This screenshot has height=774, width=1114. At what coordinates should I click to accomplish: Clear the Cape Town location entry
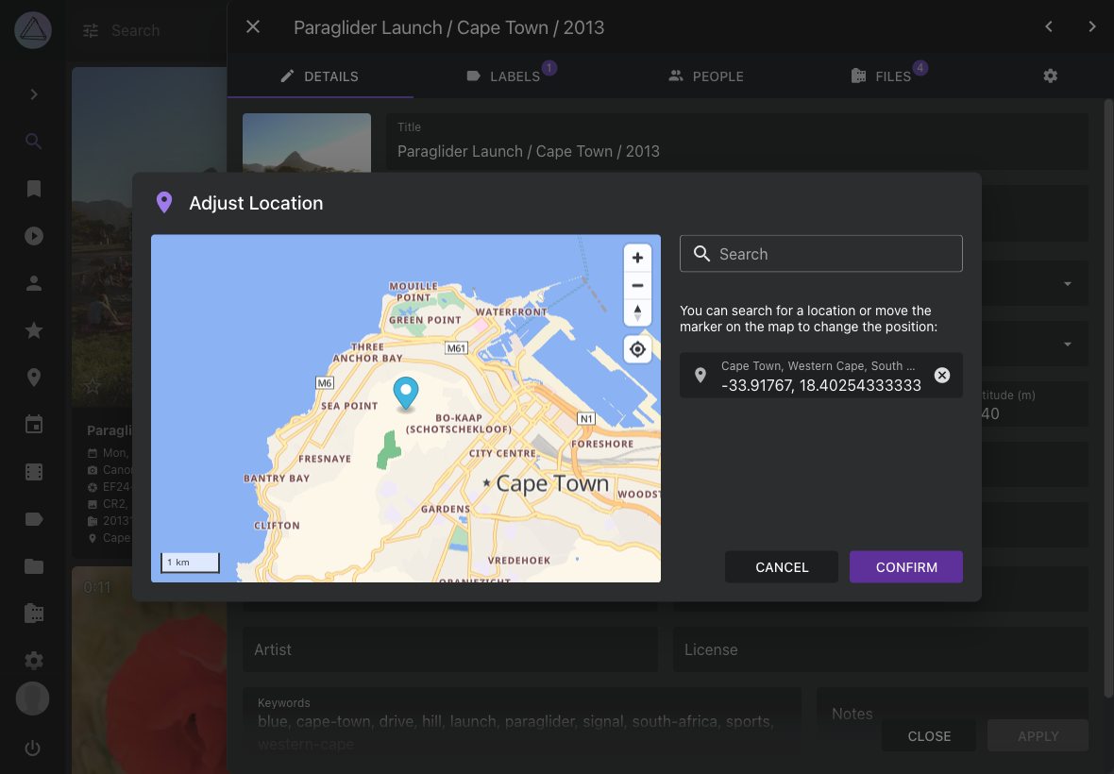pos(941,375)
